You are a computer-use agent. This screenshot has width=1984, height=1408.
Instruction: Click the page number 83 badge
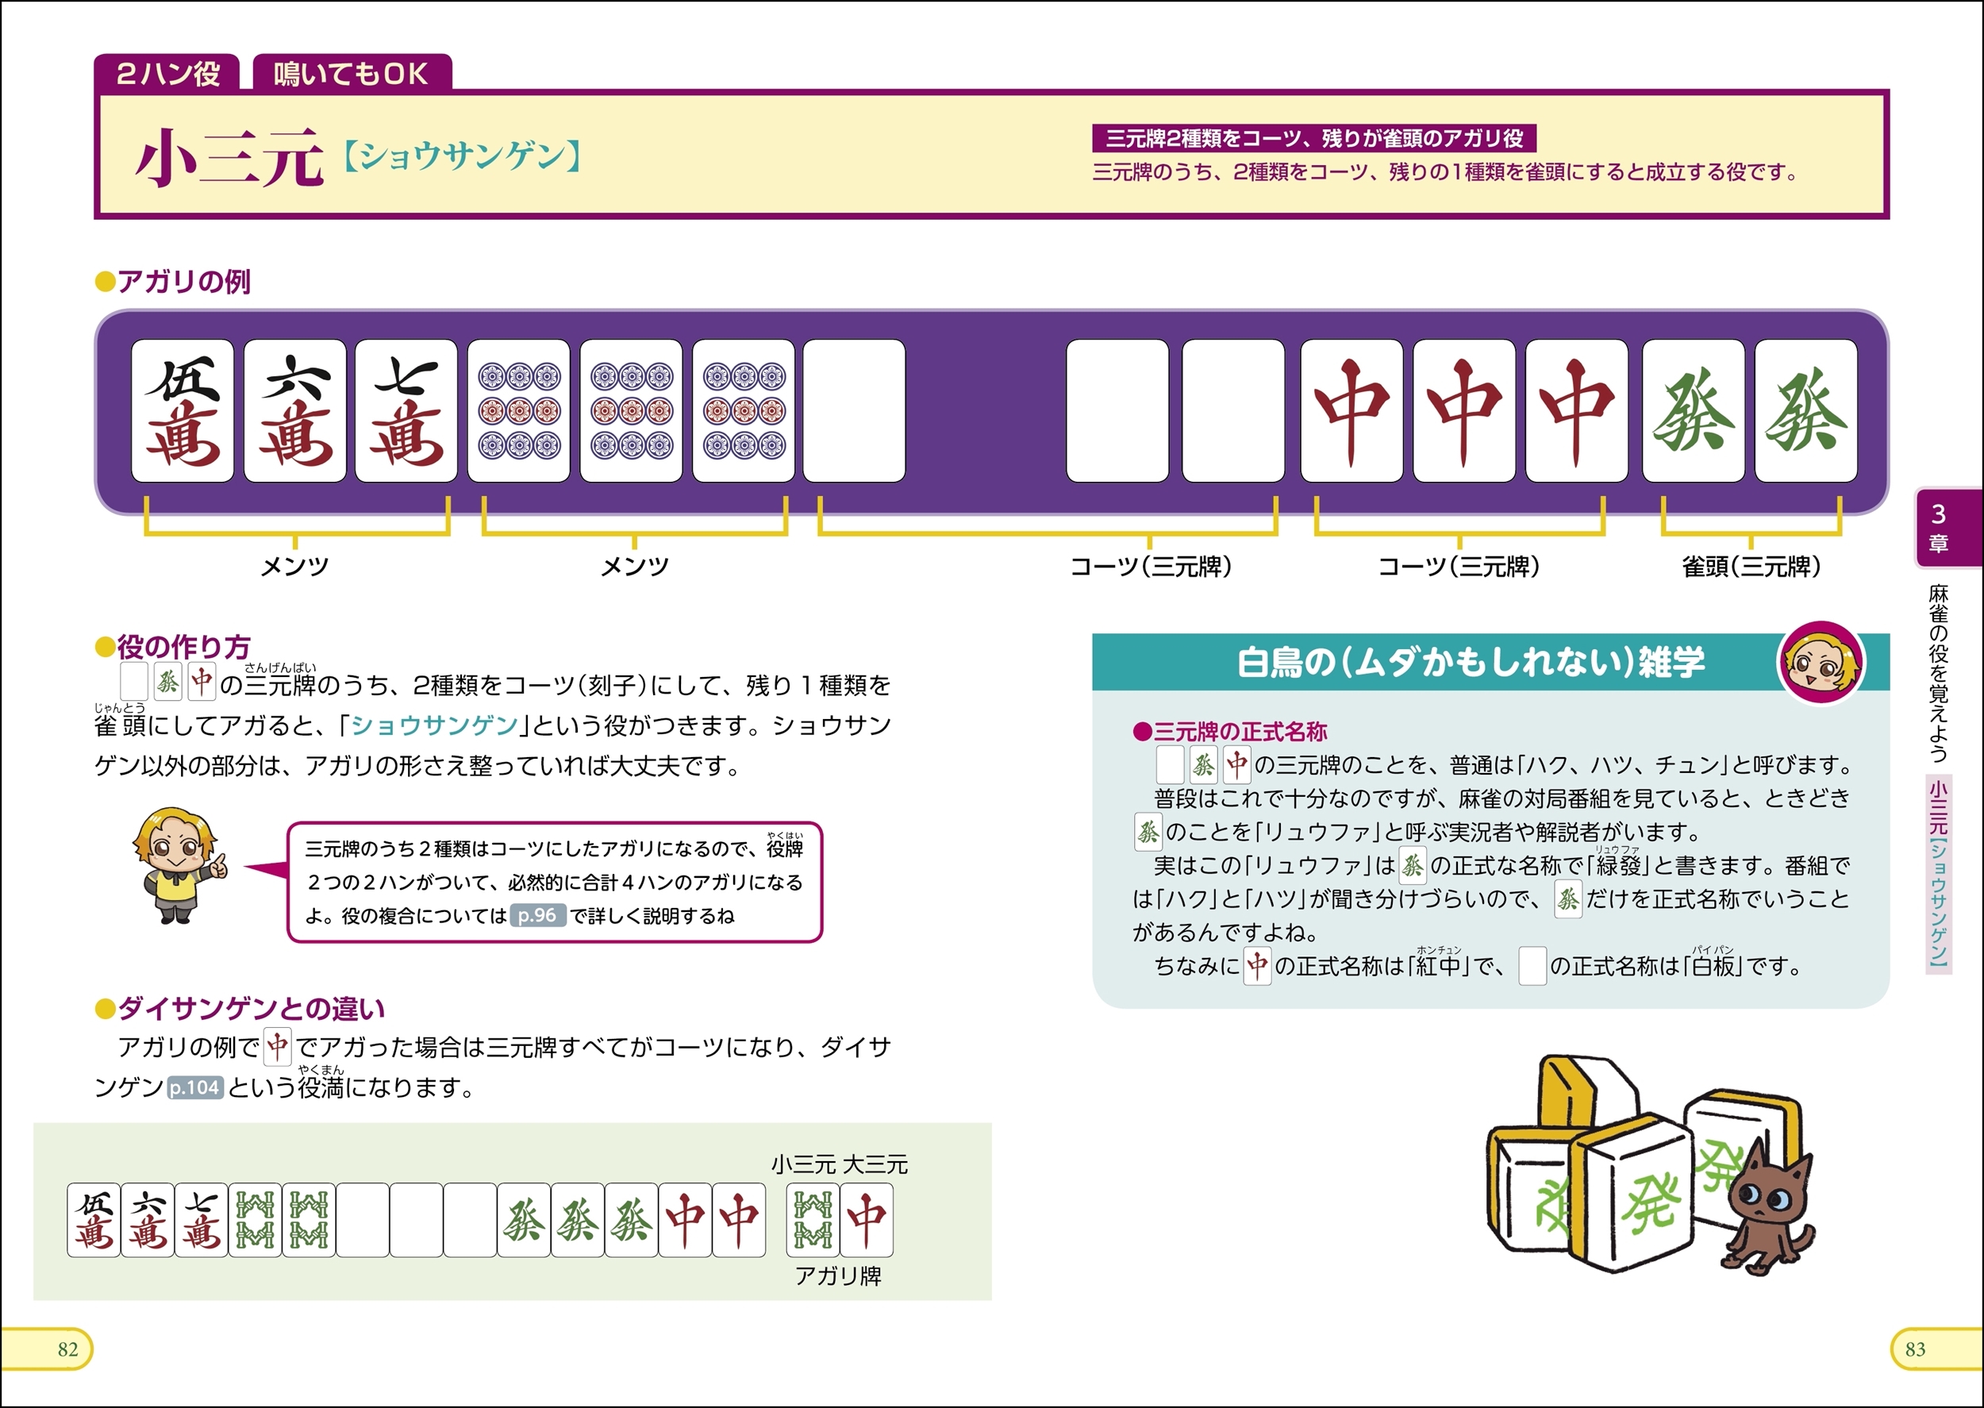[1915, 1349]
